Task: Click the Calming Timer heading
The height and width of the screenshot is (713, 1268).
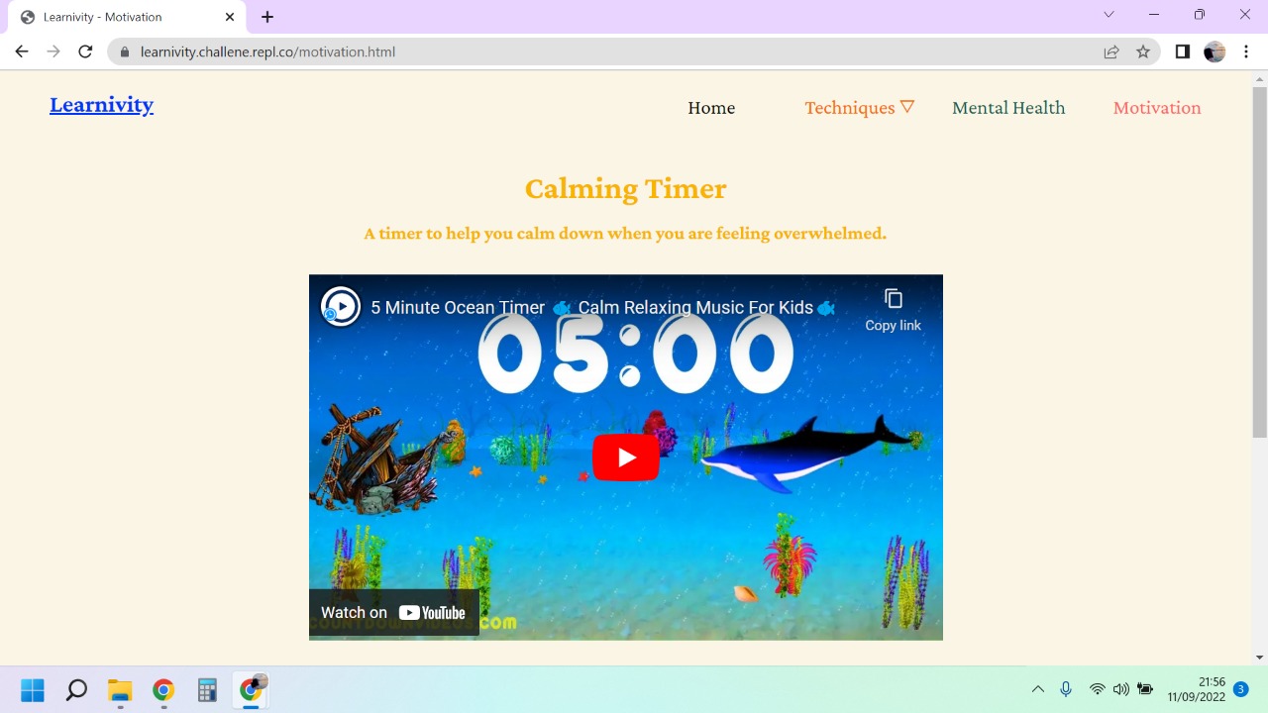Action: point(626,188)
